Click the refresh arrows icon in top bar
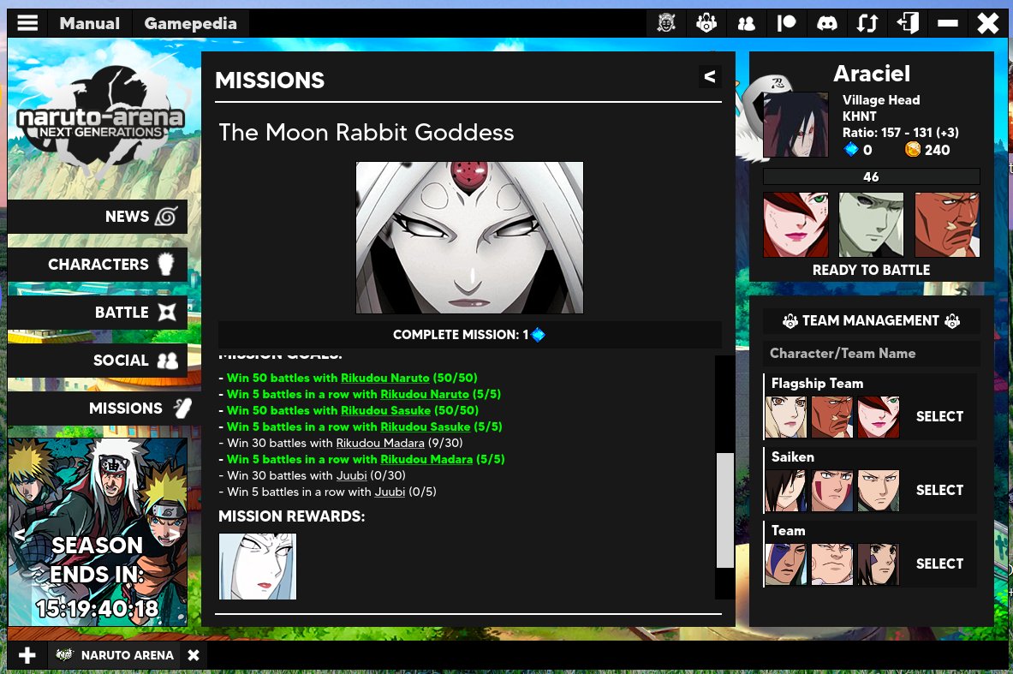 (x=867, y=24)
